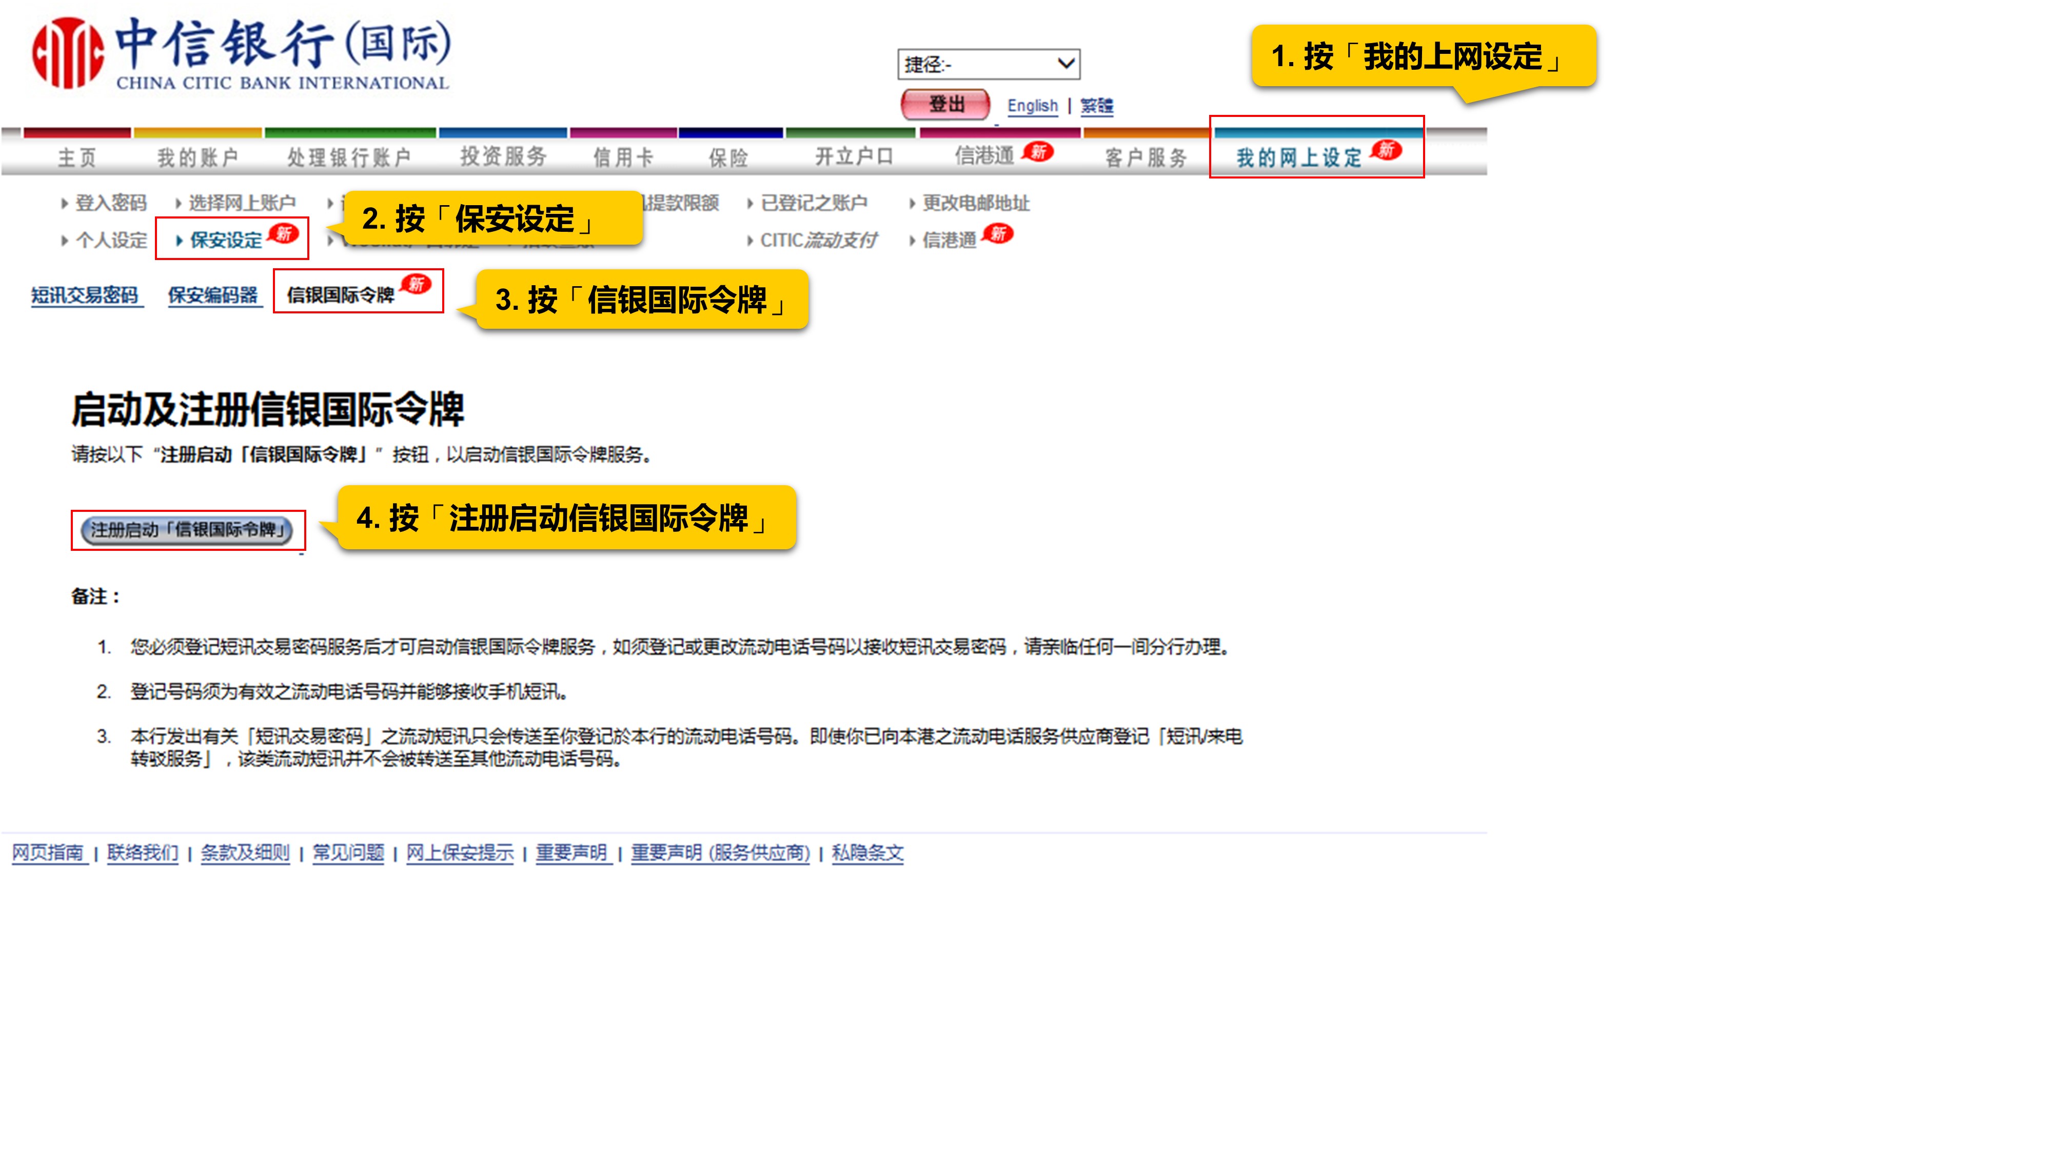The width and height of the screenshot is (2052, 1154).
Task: Click the 新 badge beside 我的网上设定
Action: (1386, 150)
